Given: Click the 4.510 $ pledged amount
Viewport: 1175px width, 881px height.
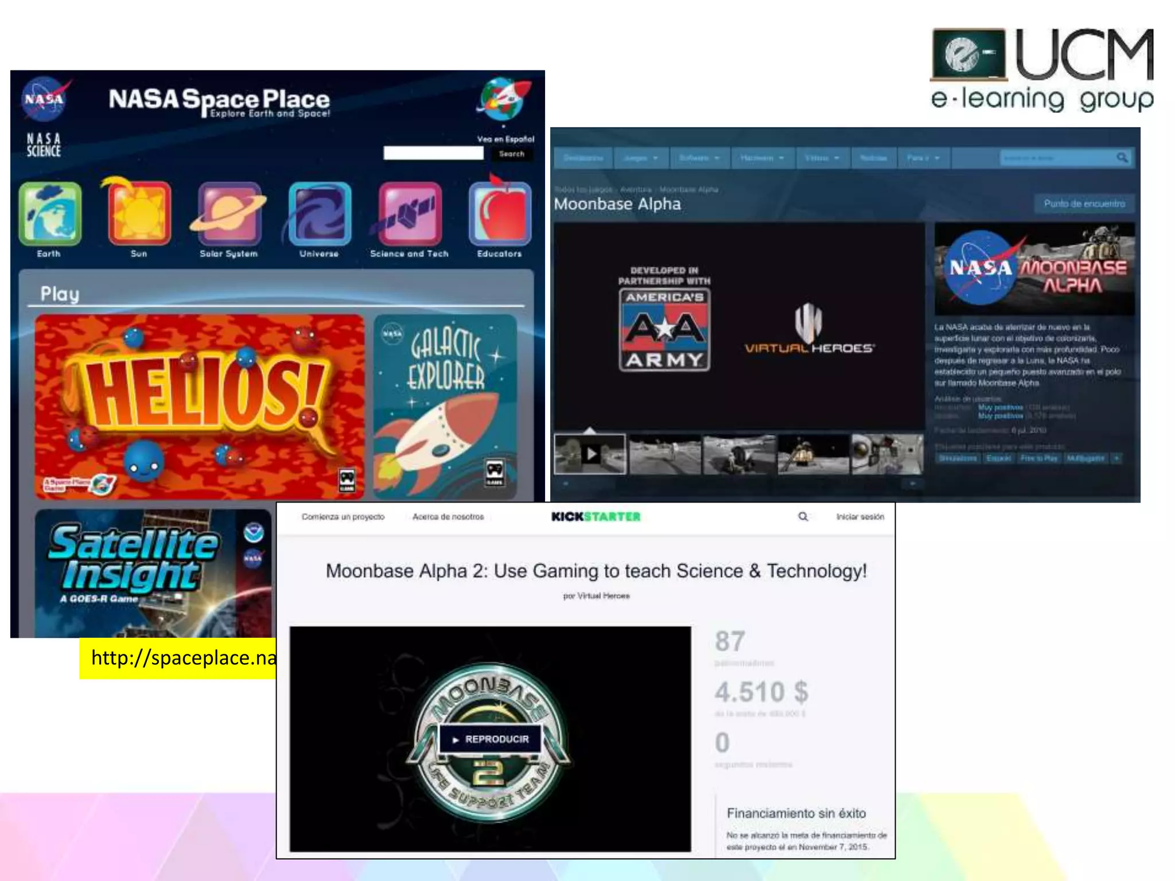Looking at the screenshot, I should (x=761, y=692).
